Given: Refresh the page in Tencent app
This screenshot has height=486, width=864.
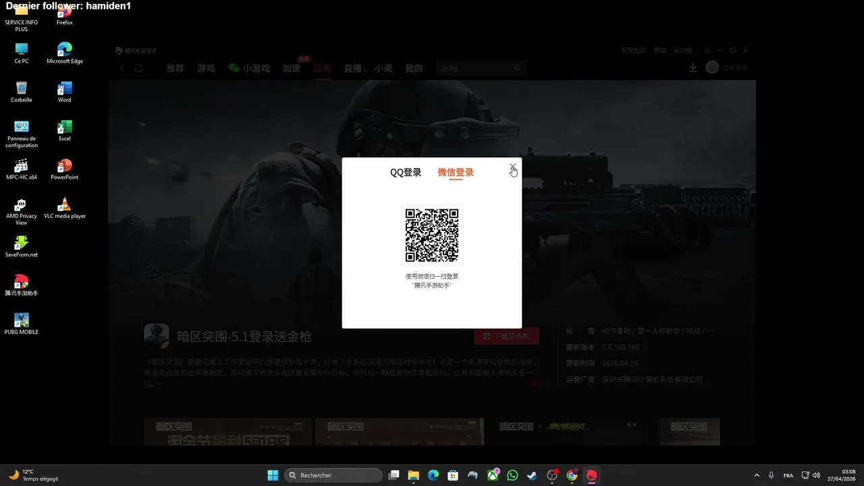Looking at the screenshot, I should [138, 68].
